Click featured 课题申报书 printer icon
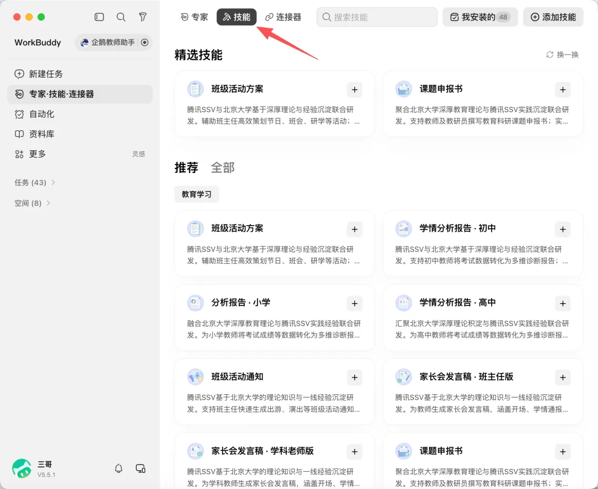598x489 pixels. 404,89
